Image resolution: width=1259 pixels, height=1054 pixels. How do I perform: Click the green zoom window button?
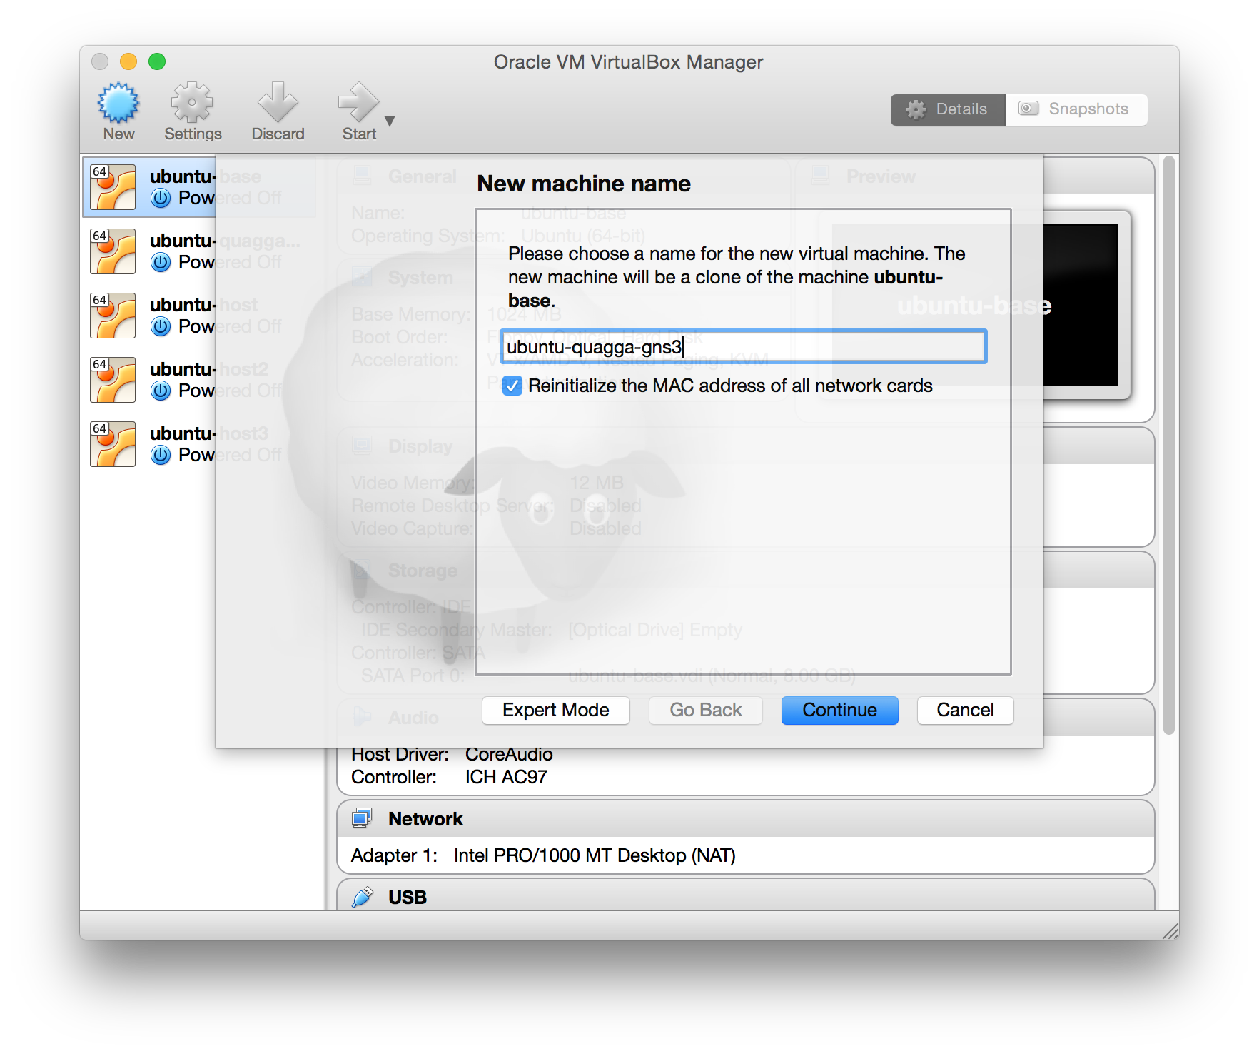[x=157, y=62]
